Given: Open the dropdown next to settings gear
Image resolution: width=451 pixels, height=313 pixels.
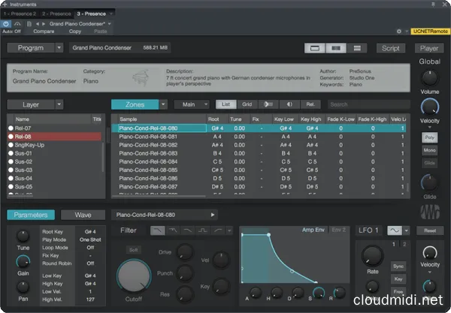Looking at the screenshot, I should (407, 32).
